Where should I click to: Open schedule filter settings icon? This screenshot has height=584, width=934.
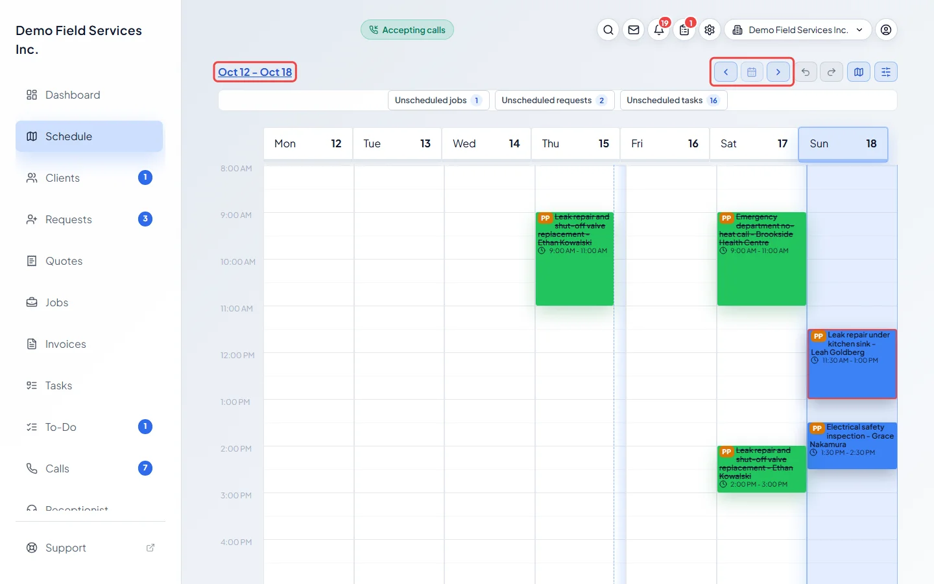(886, 72)
